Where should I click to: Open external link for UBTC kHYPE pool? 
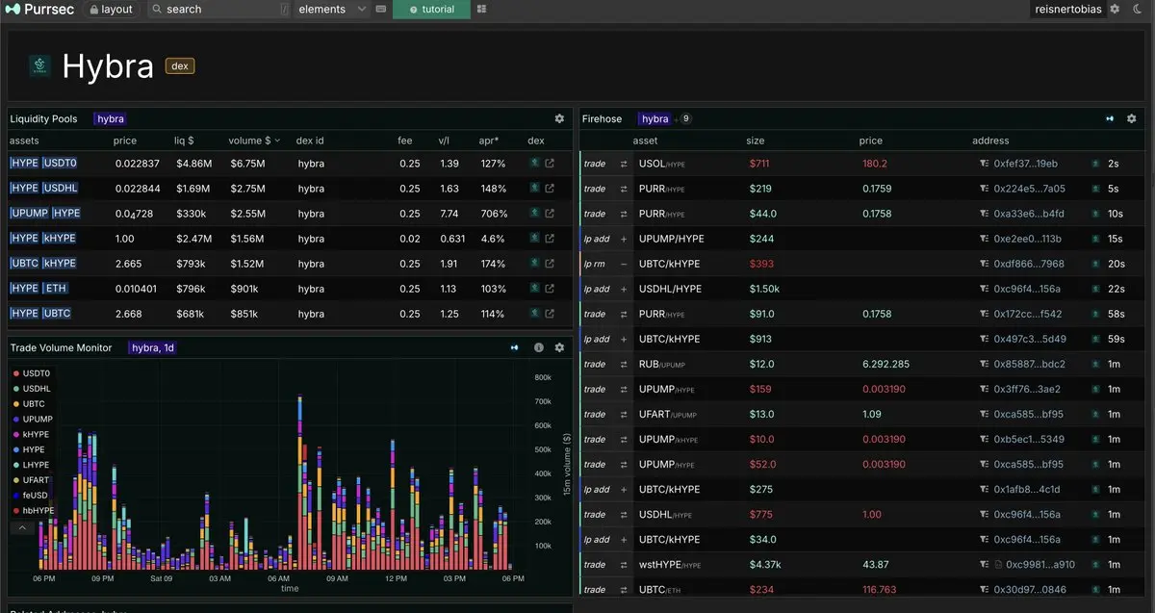(550, 264)
